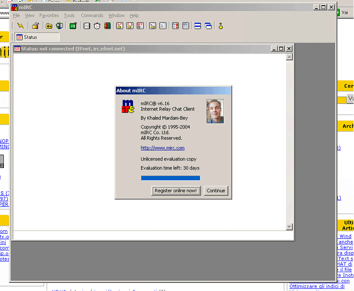Open the Help menu
Image resolution: width=354 pixels, height=291 pixels.
pyautogui.click(x=134, y=15)
